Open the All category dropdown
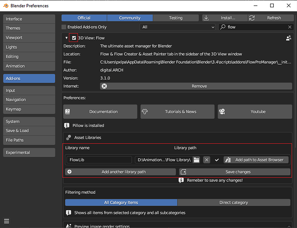Image resolution: width=297 pixels, height=228 pixels. coord(178,27)
